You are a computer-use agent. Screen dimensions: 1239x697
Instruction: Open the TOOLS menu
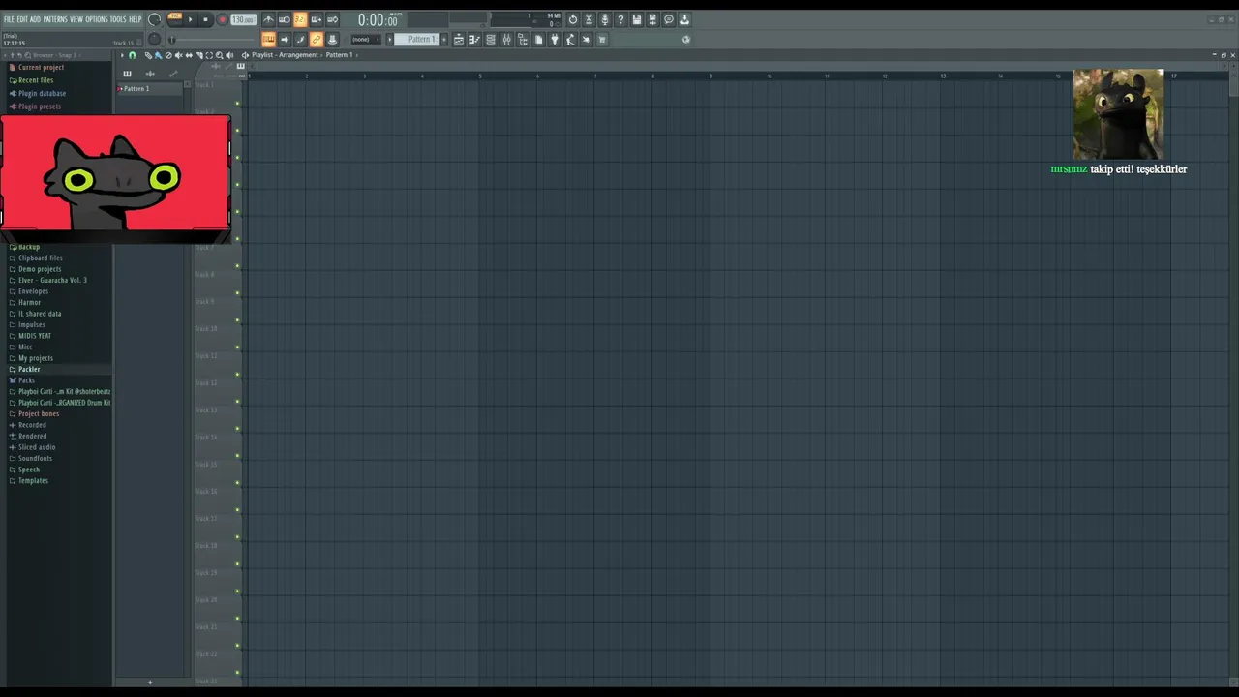[x=118, y=19]
